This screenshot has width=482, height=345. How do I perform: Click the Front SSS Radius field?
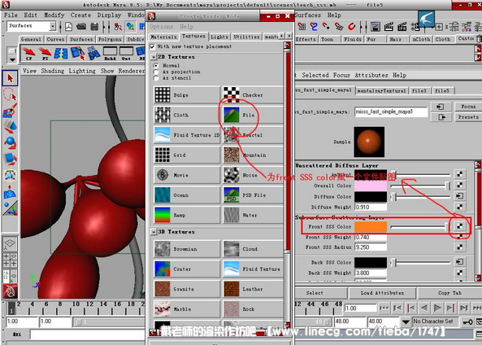click(x=371, y=247)
